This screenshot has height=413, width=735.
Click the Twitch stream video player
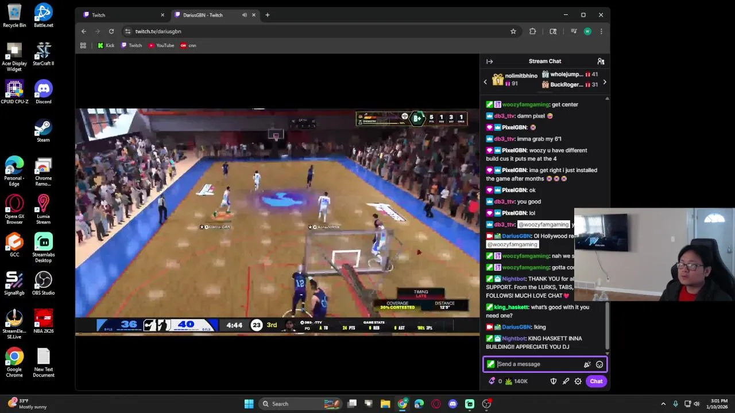[277, 221]
